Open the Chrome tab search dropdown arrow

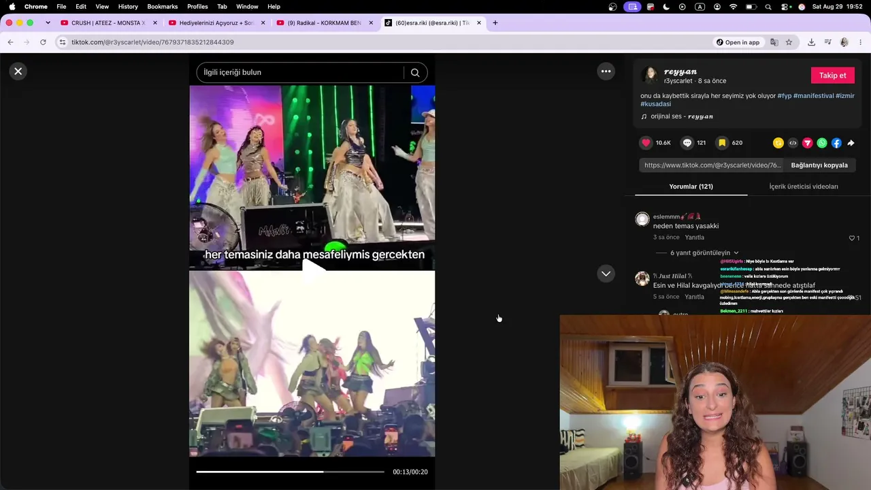click(x=48, y=23)
